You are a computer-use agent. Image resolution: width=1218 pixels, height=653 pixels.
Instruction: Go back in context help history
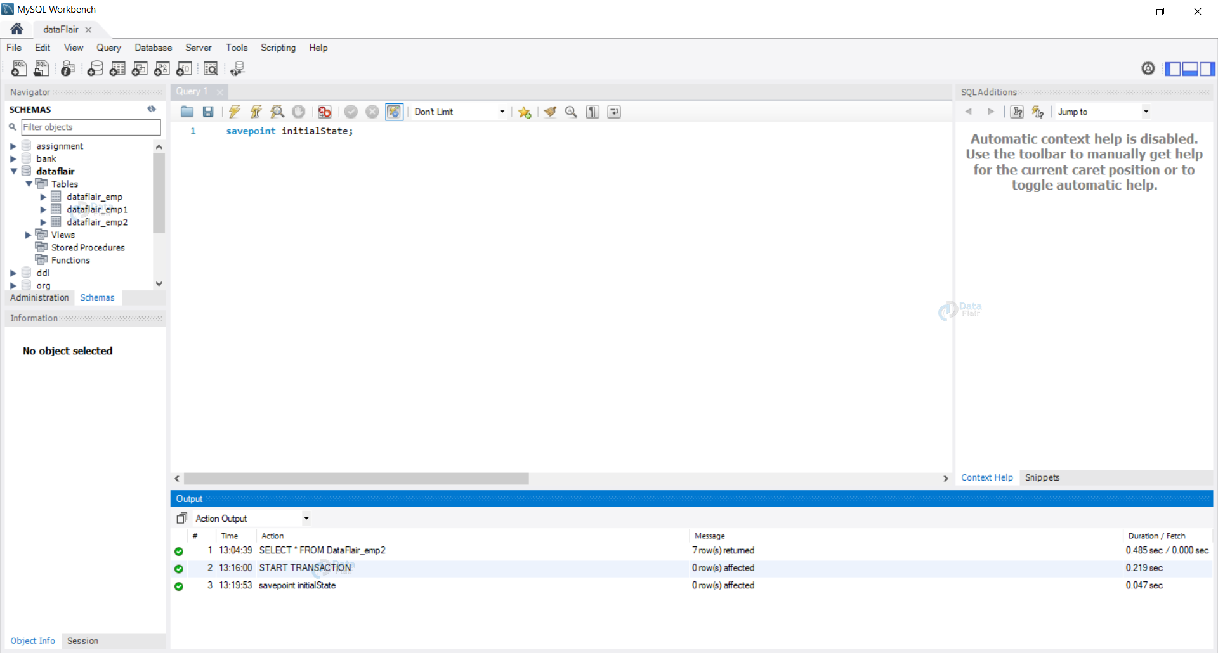(x=969, y=112)
